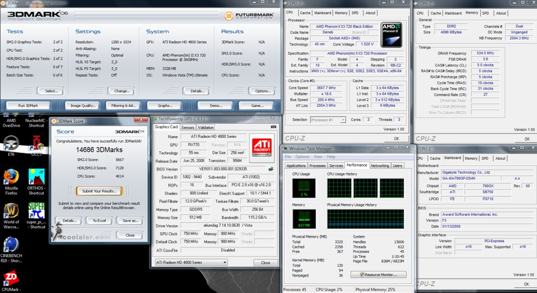Click the Physical Memory Usage History graph
This screenshot has width=537, height=293.
coord(366,219)
